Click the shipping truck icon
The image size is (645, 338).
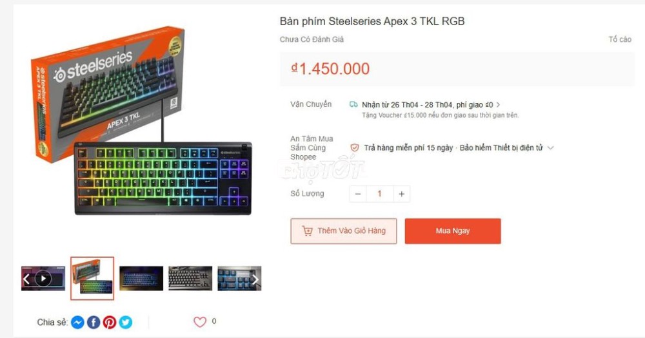[x=353, y=104]
